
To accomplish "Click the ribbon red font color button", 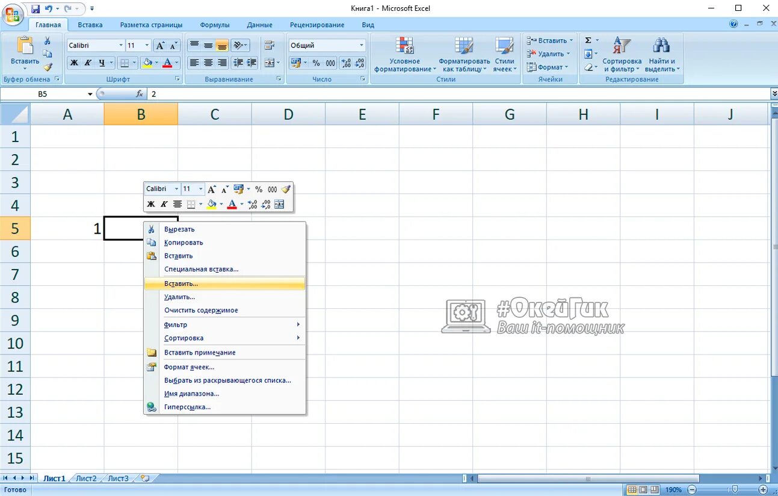I will pos(167,63).
